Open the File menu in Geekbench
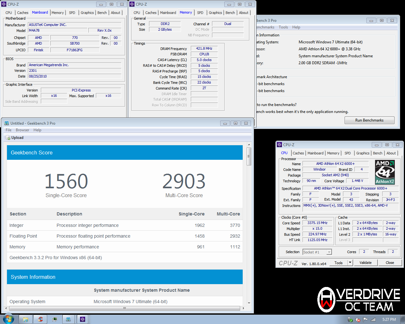Screen dimensions: 405x324 click(9, 130)
